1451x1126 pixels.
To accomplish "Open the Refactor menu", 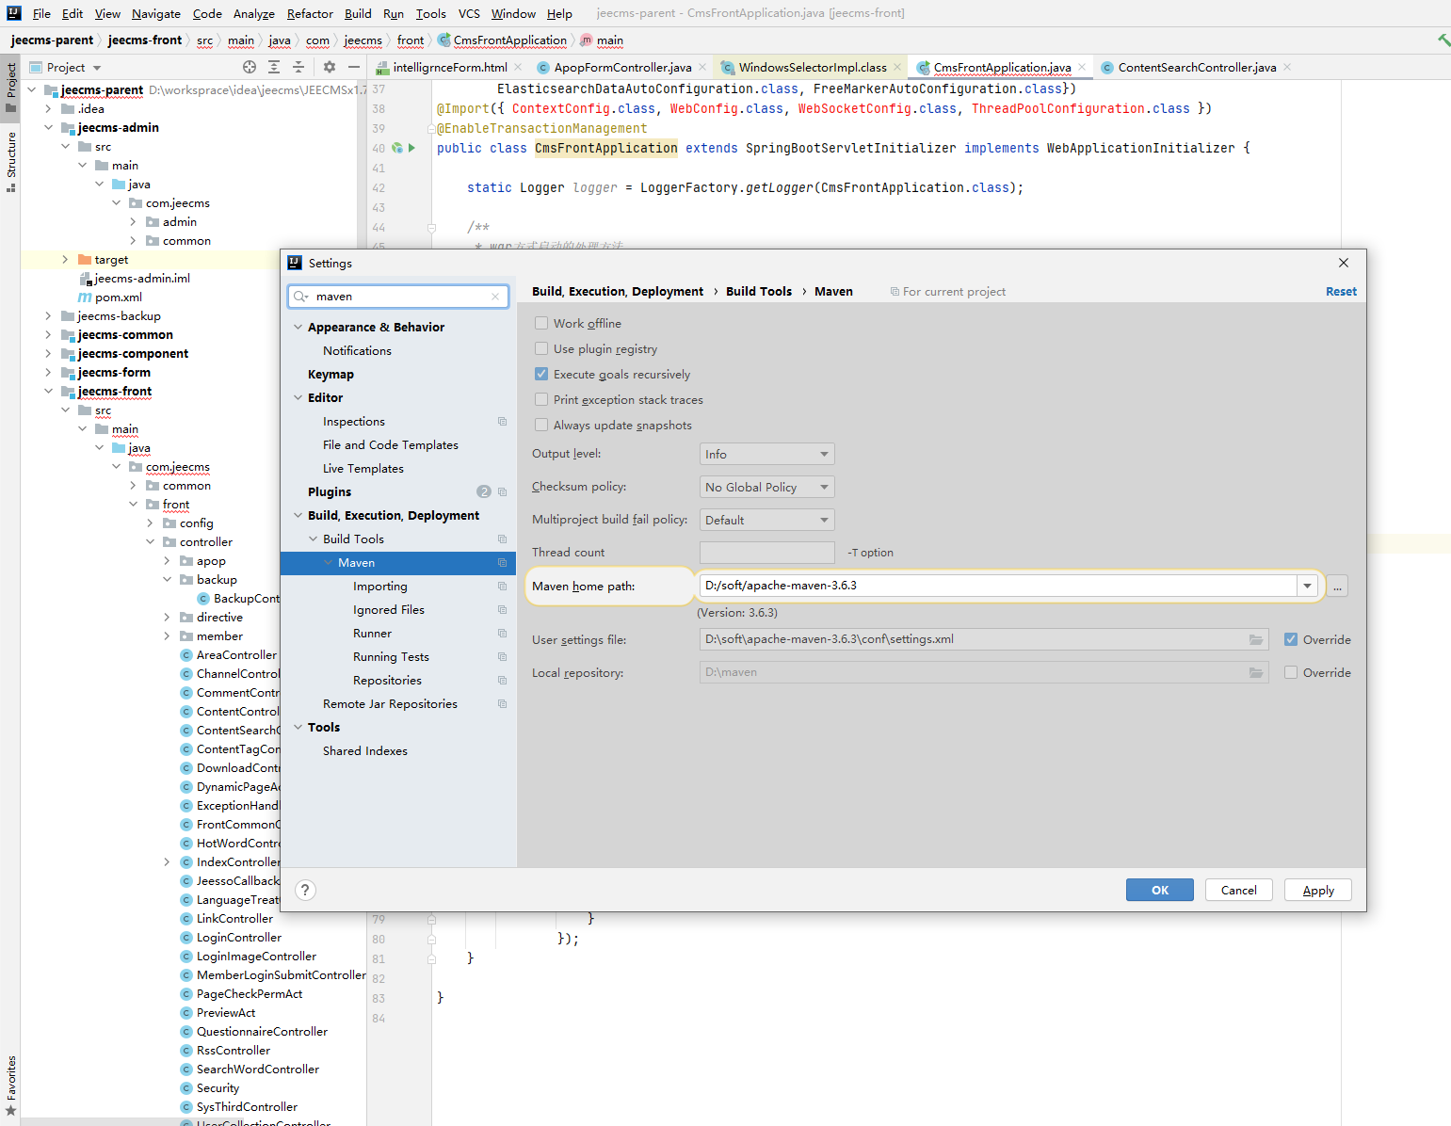I will 310,13.
